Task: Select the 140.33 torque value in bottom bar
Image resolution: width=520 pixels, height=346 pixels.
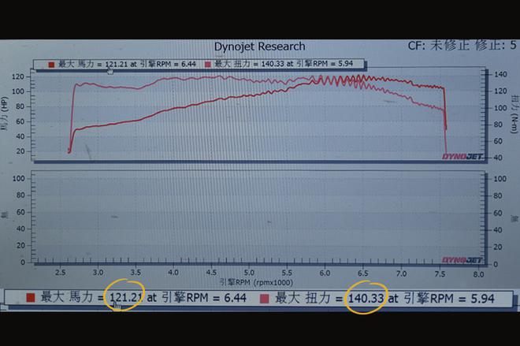Action: tap(366, 299)
